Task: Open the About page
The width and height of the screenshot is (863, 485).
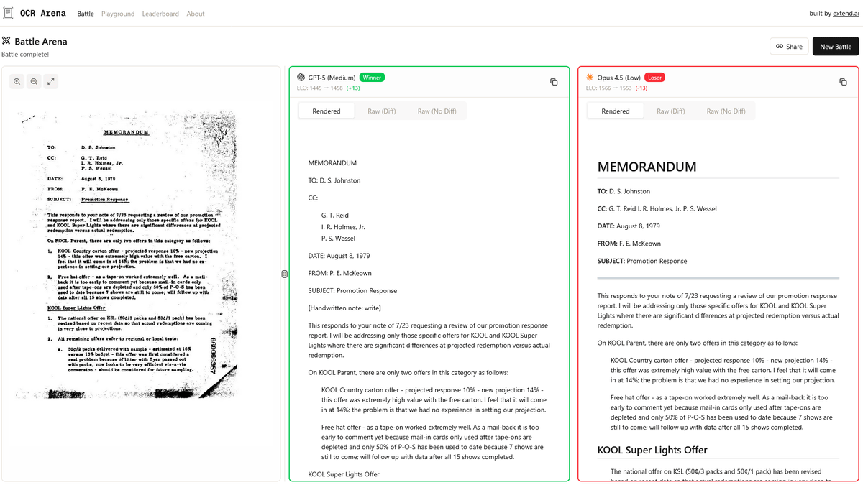Action: (x=196, y=14)
